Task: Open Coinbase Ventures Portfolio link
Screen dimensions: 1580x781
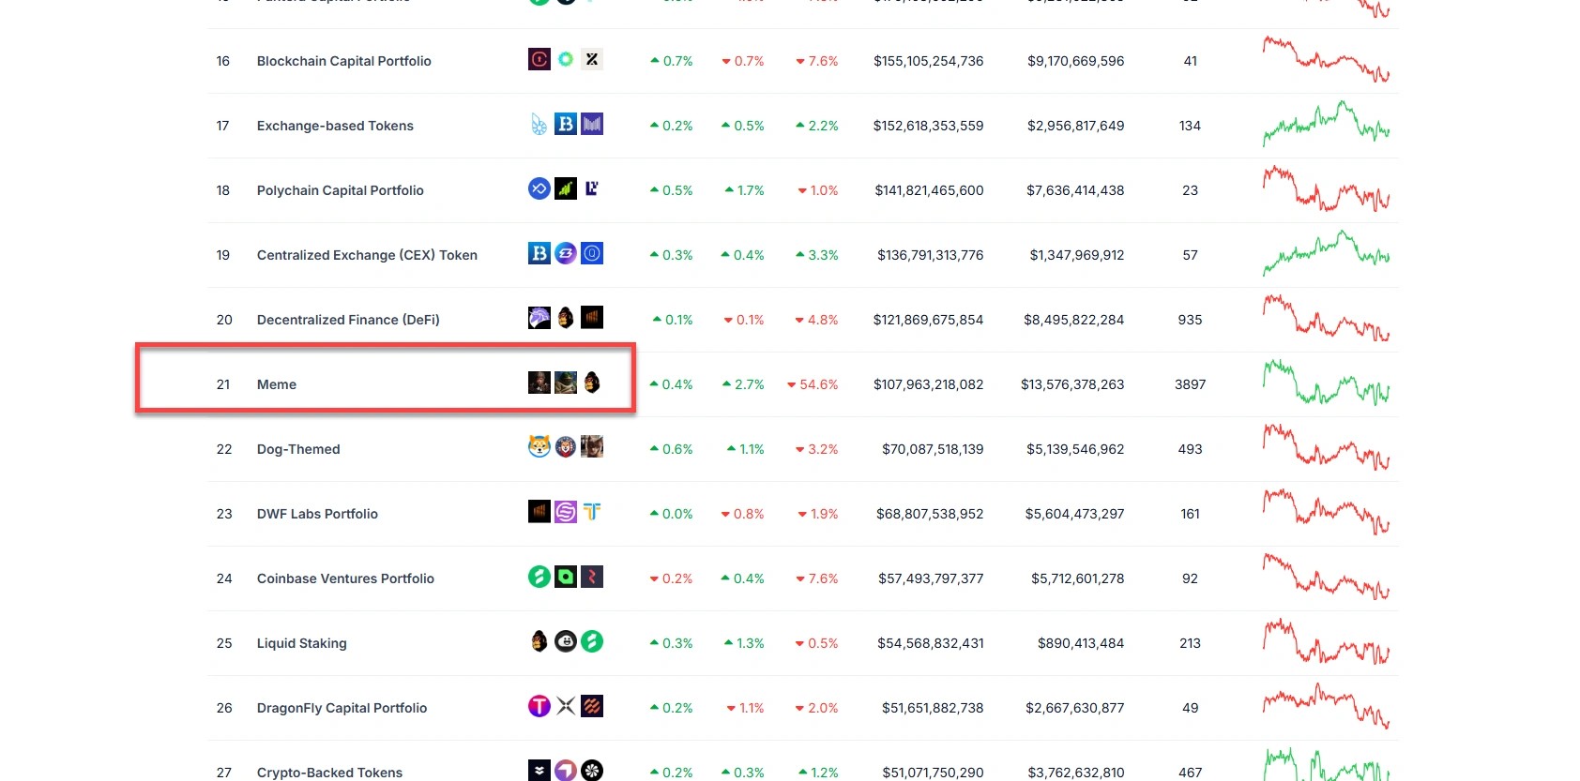Action: click(x=345, y=578)
